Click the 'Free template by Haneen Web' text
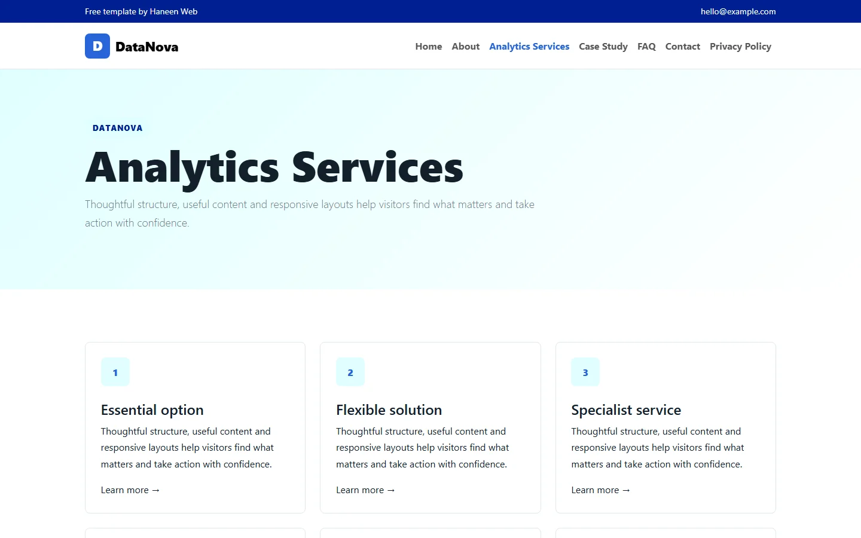Screen dimensions: 861x538 [141, 11]
